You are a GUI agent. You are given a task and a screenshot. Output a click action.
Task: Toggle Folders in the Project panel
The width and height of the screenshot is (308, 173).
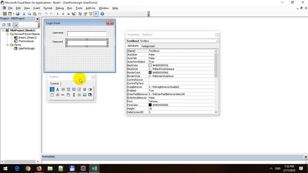[x=15, y=25]
